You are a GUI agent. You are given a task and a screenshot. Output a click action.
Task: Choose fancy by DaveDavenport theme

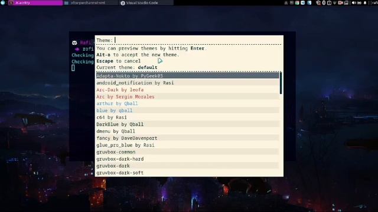coord(188,138)
